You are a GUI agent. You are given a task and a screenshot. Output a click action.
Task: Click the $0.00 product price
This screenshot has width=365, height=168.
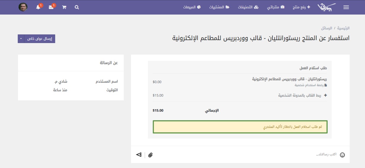(157, 82)
